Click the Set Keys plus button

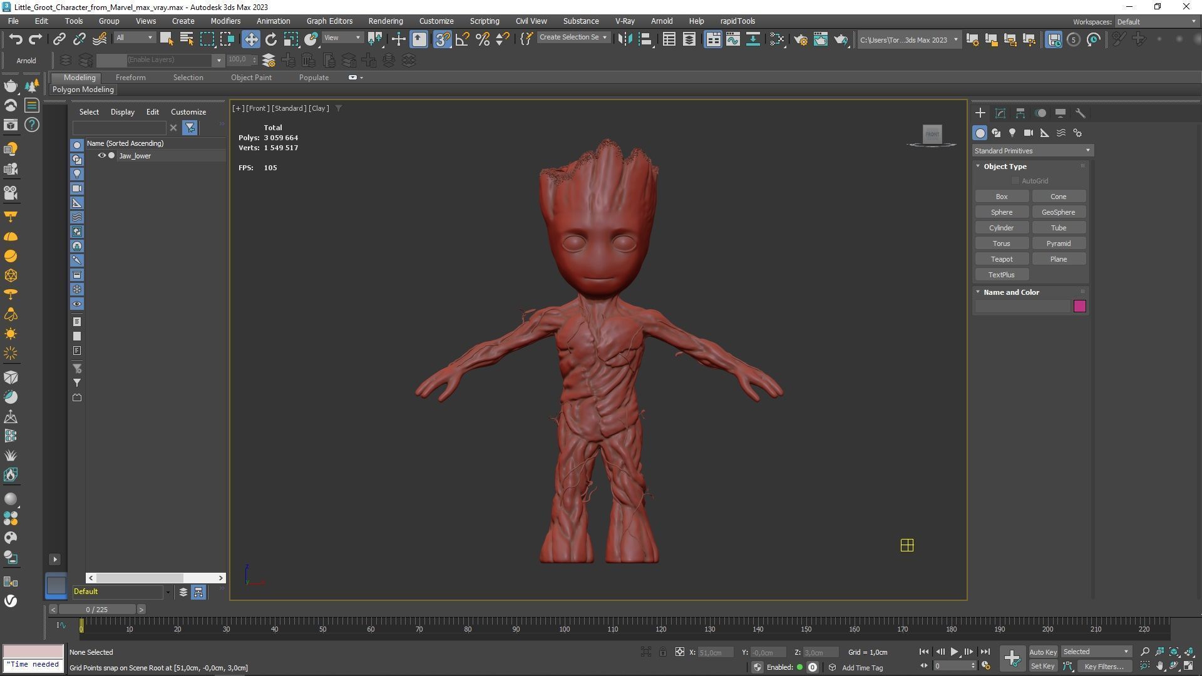(1012, 658)
